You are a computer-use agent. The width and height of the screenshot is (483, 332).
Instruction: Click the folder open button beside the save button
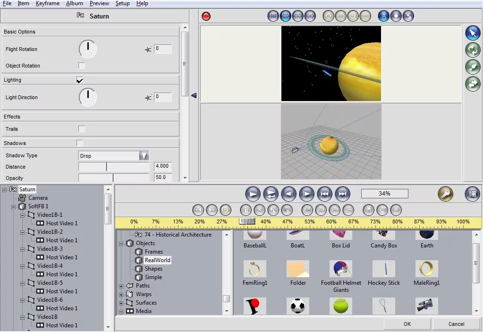pos(382,210)
